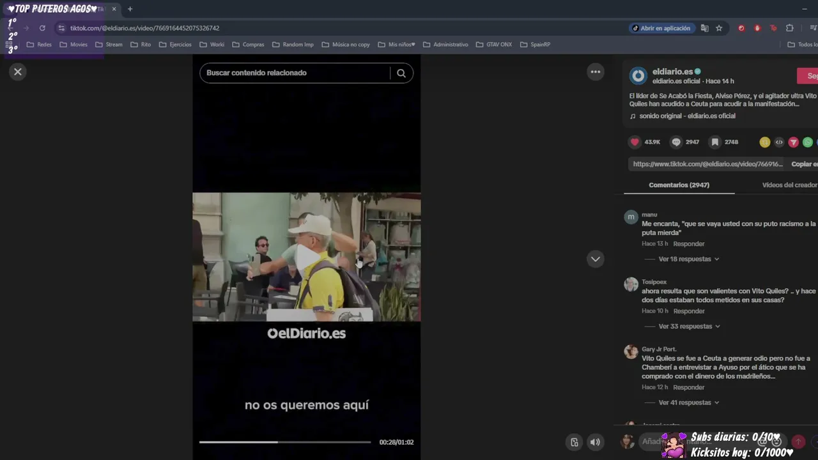Open the eldiario.es username link
The width and height of the screenshot is (818, 460).
(x=672, y=72)
